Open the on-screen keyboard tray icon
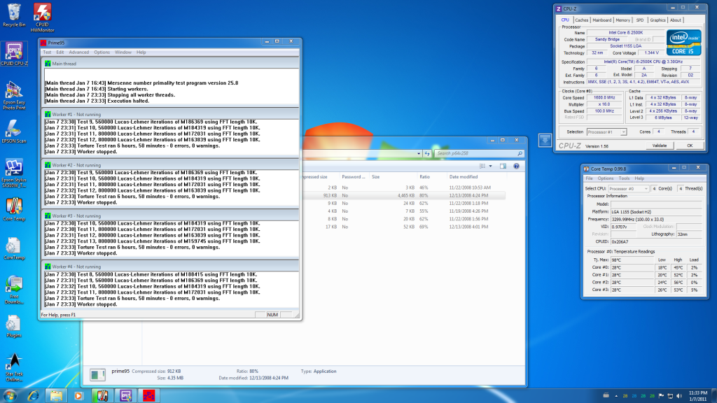 606,396
